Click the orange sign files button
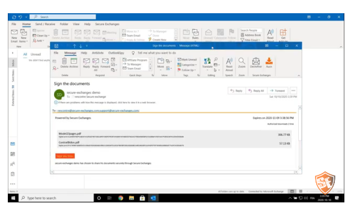The height and width of the screenshot is (224, 354). (65, 156)
